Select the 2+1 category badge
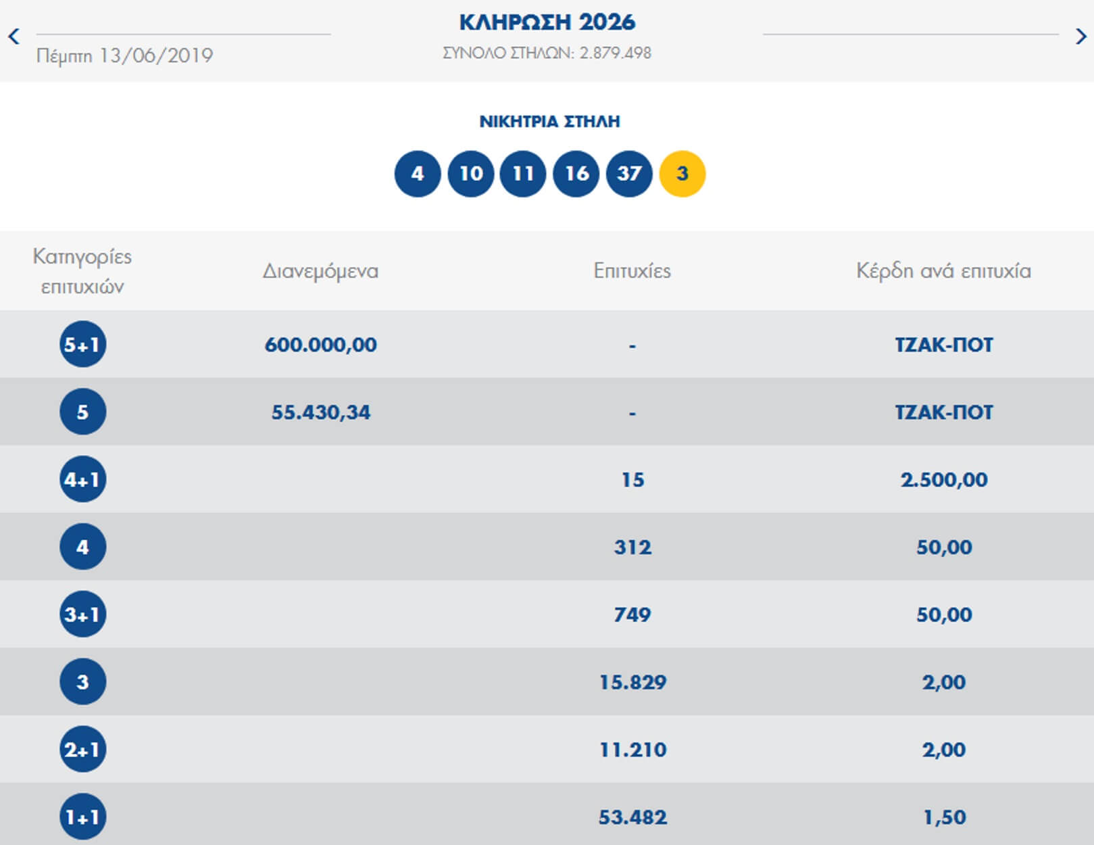Image resolution: width=1094 pixels, height=845 pixels. (x=82, y=749)
